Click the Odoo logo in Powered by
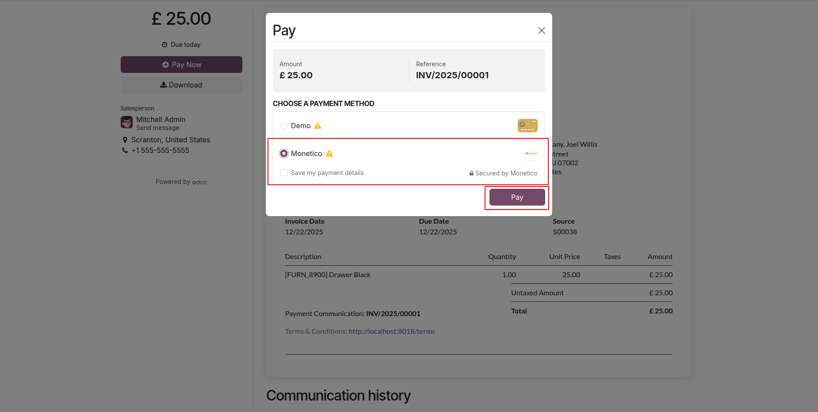The width and height of the screenshot is (818, 412). point(199,182)
